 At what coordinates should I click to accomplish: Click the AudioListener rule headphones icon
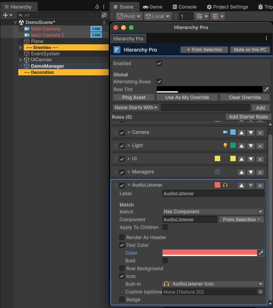click(225, 185)
